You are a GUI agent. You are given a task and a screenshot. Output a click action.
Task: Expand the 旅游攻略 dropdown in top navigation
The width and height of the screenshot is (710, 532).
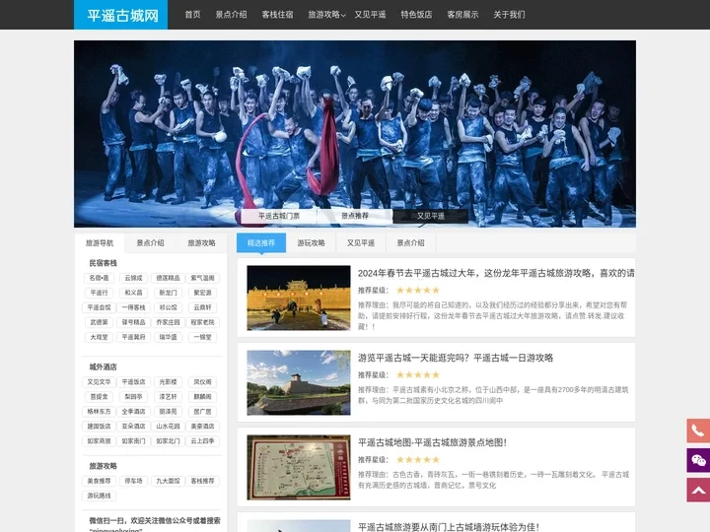[326, 15]
